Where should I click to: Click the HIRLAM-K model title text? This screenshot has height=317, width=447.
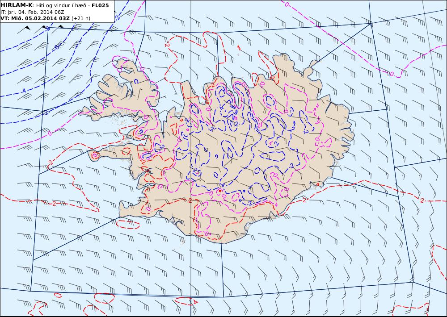(17, 5)
